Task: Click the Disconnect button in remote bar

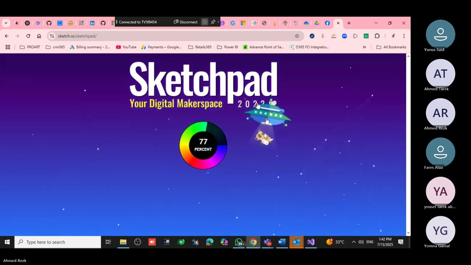Action: pyautogui.click(x=186, y=22)
